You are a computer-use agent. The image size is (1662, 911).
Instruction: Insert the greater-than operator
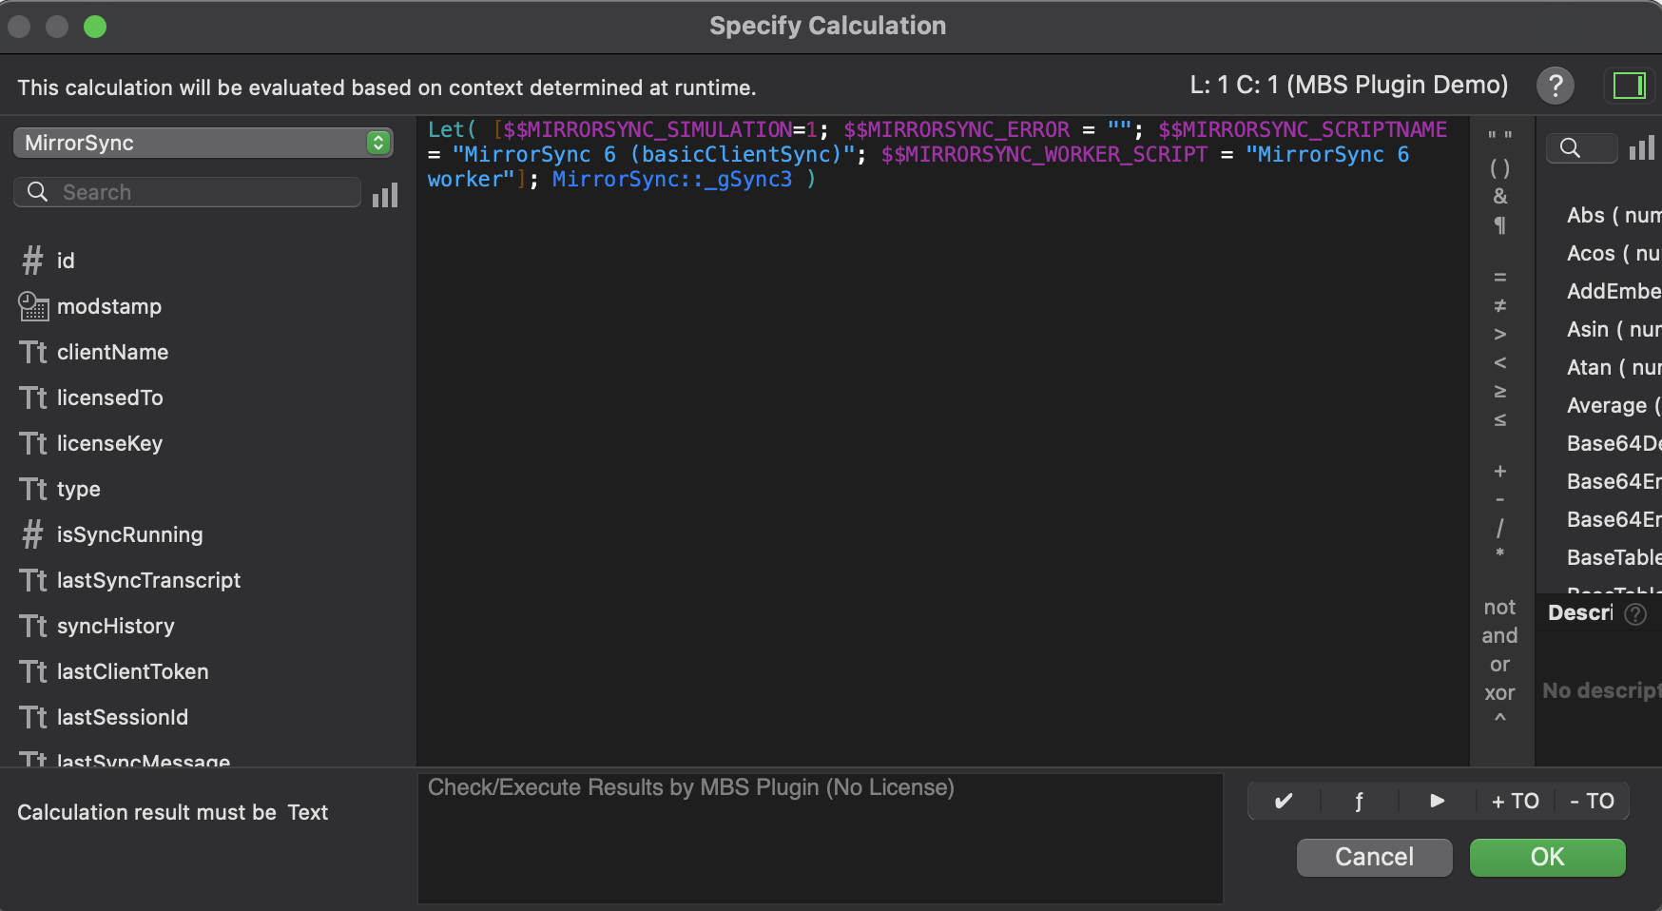coord(1499,334)
